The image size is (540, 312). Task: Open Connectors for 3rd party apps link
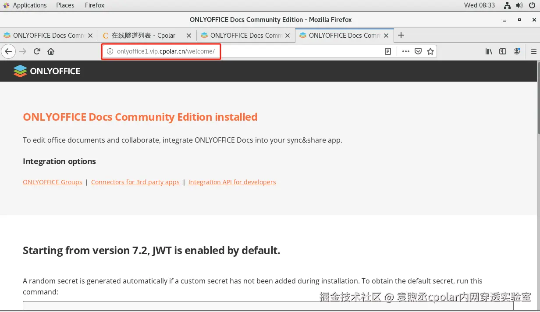pyautogui.click(x=135, y=182)
